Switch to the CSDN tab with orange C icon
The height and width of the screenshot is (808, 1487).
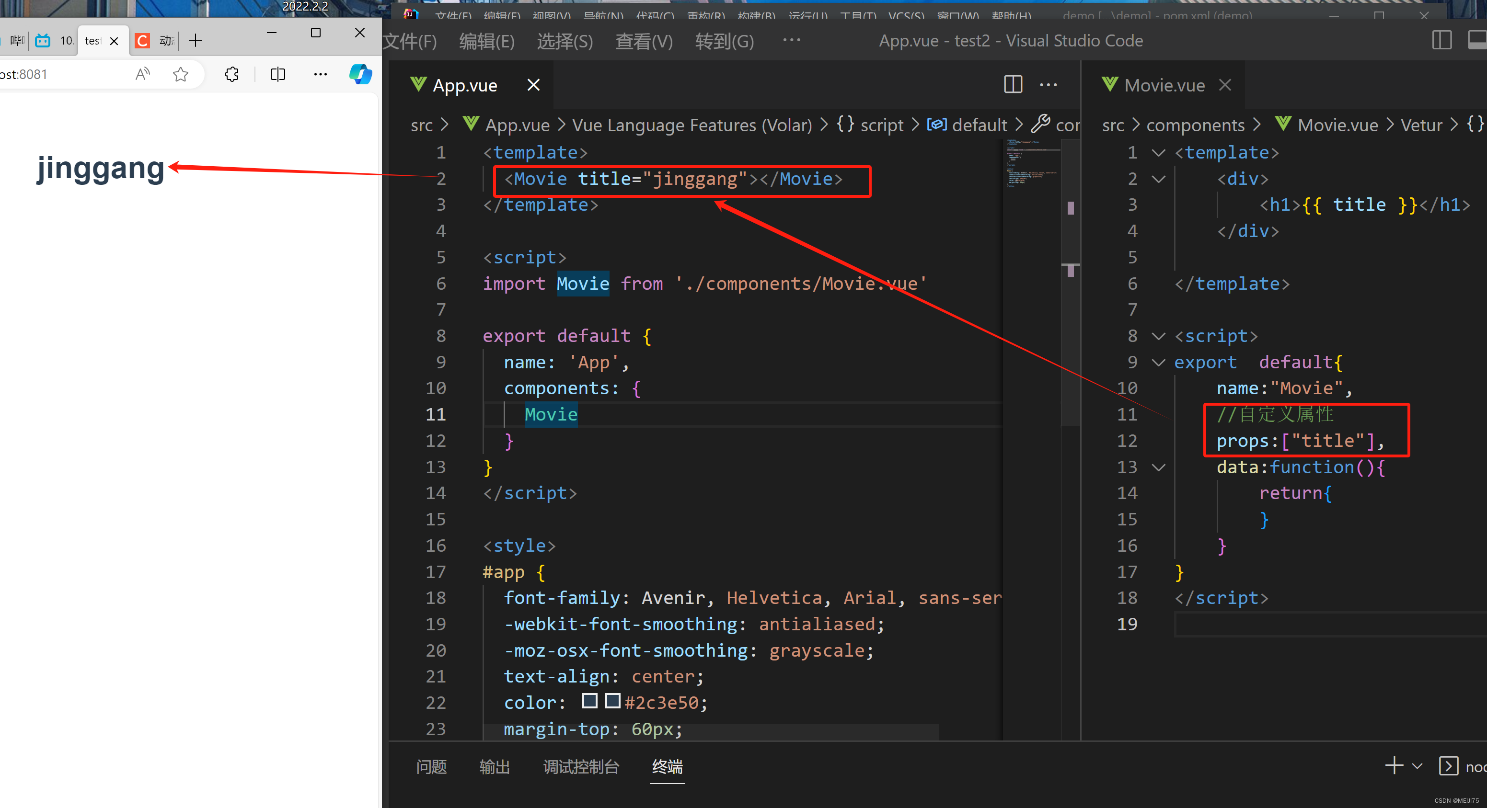154,40
